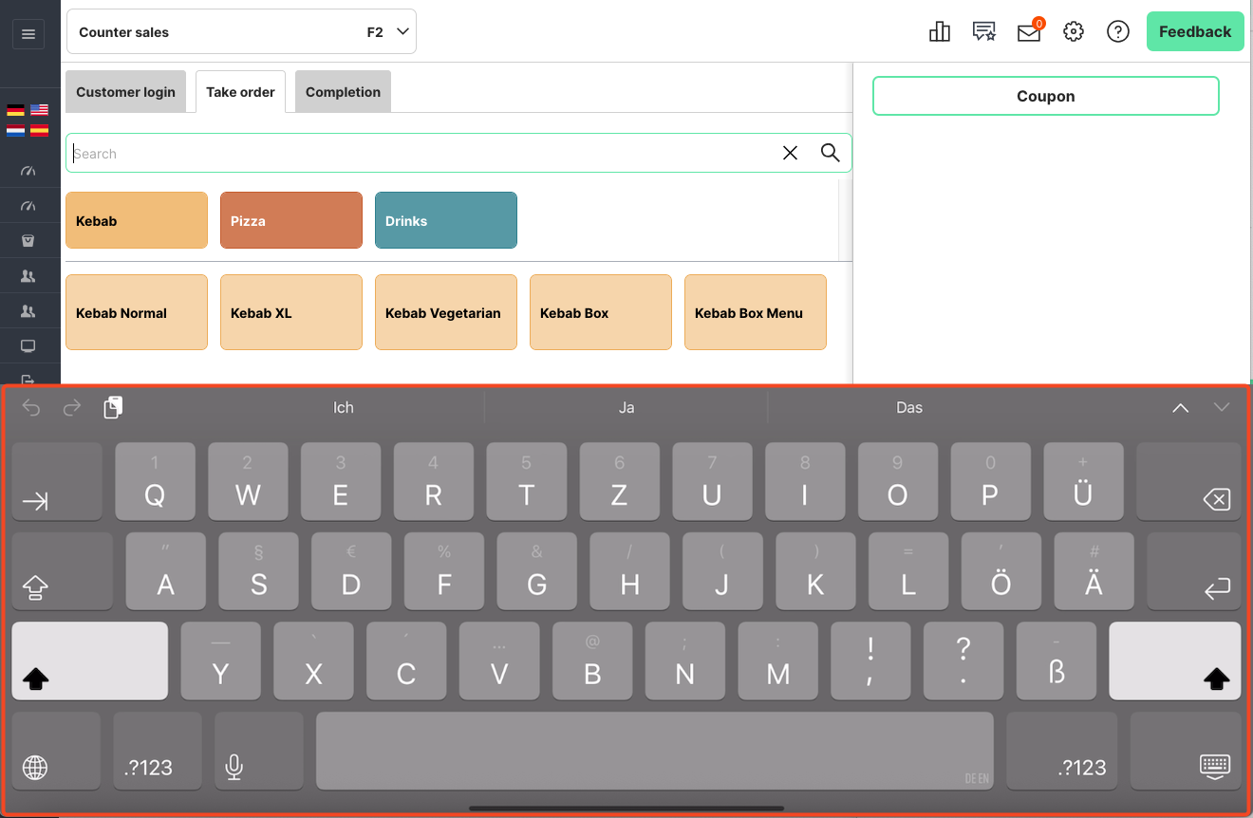Open the Counter sales dropdown
The width and height of the screenshot is (1253, 818).
click(x=241, y=32)
